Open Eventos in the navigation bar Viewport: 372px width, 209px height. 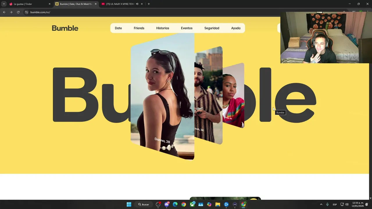[x=187, y=28]
